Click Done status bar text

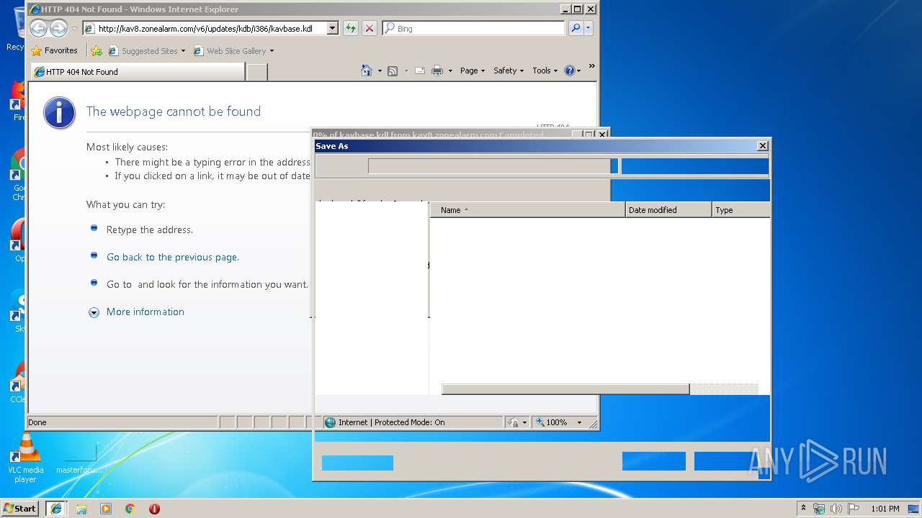[x=37, y=422]
